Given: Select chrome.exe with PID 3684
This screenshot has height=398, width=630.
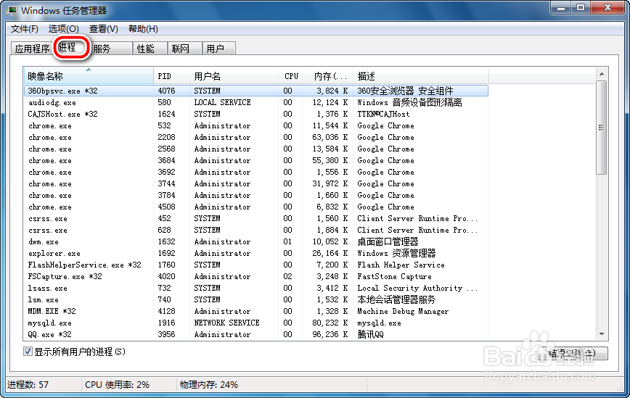Looking at the screenshot, I should click(256, 160).
